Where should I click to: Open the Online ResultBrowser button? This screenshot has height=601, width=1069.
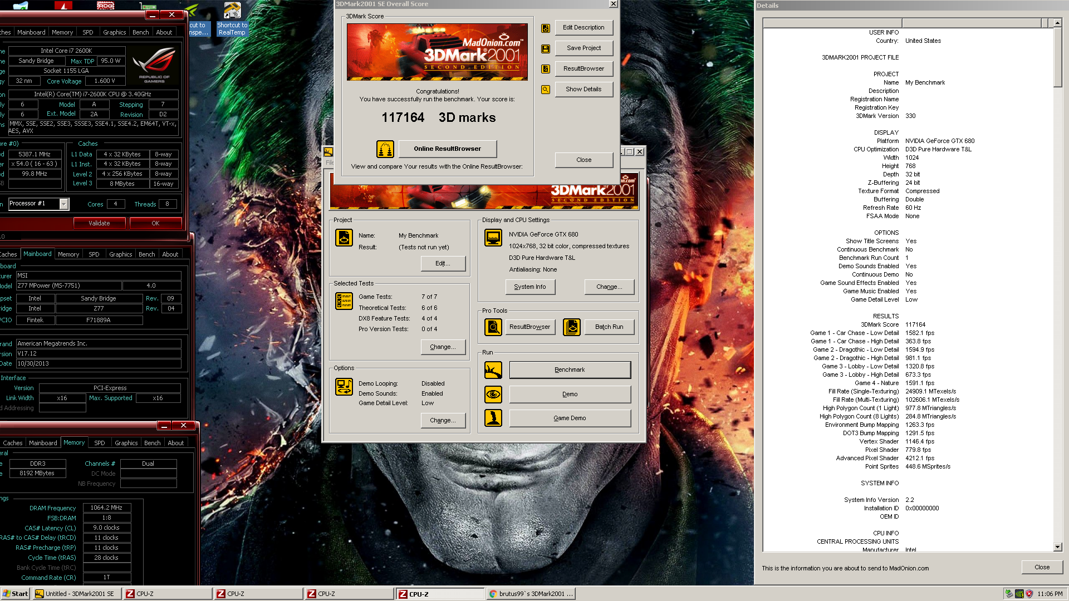tap(447, 149)
